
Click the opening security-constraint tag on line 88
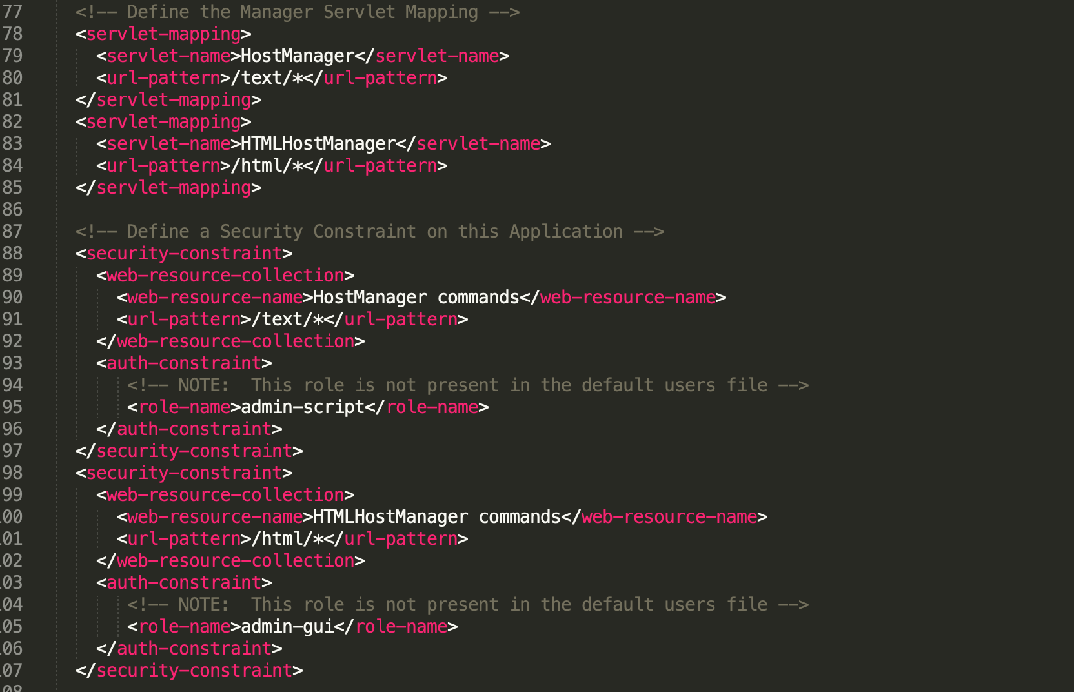coord(184,254)
